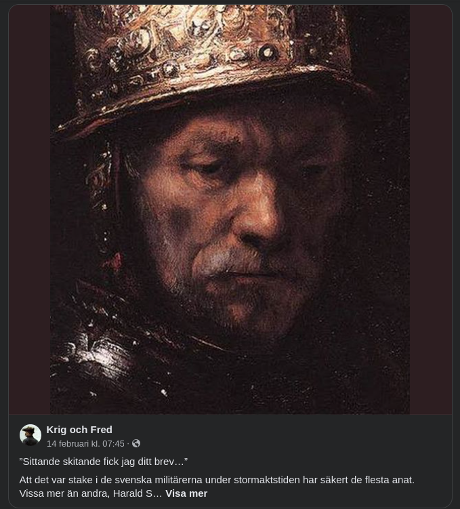Click the public audience globe icon
This screenshot has height=509, width=460.
pos(136,443)
